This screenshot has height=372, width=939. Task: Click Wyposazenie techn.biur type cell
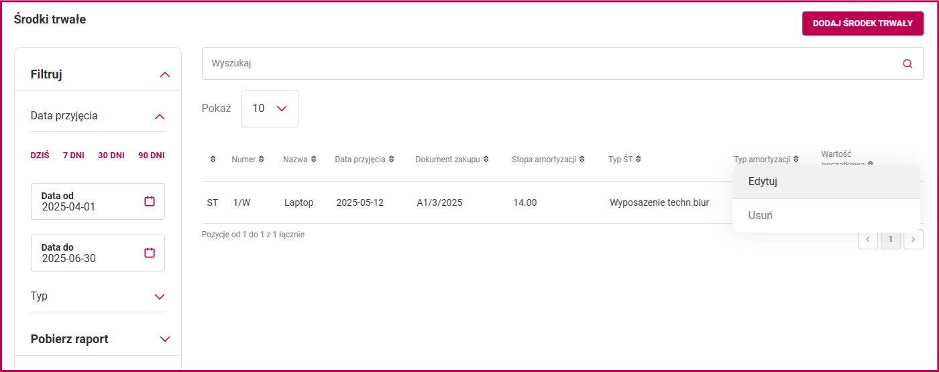(x=659, y=202)
